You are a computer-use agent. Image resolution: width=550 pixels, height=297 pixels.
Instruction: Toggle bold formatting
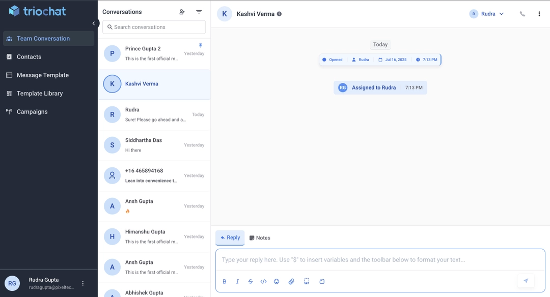pos(225,281)
